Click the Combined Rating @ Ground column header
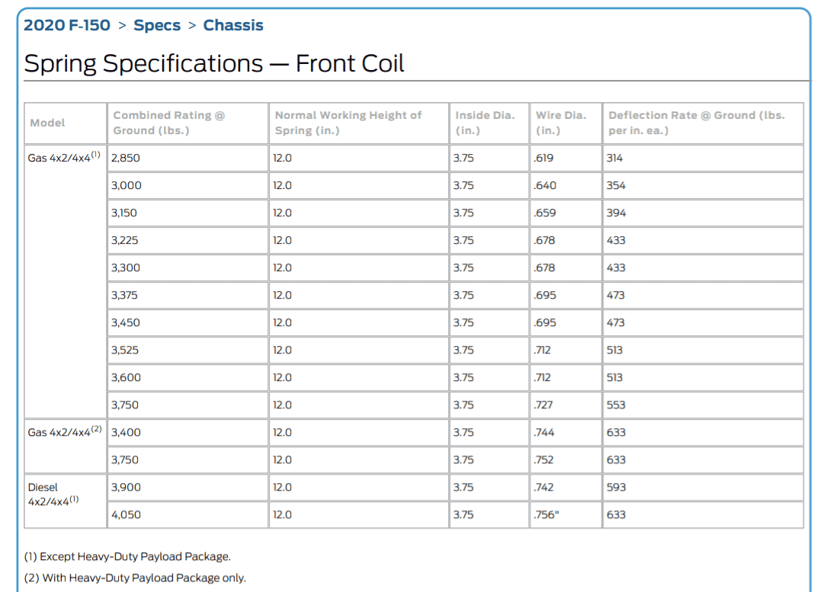This screenshot has width=823, height=592. [x=188, y=123]
